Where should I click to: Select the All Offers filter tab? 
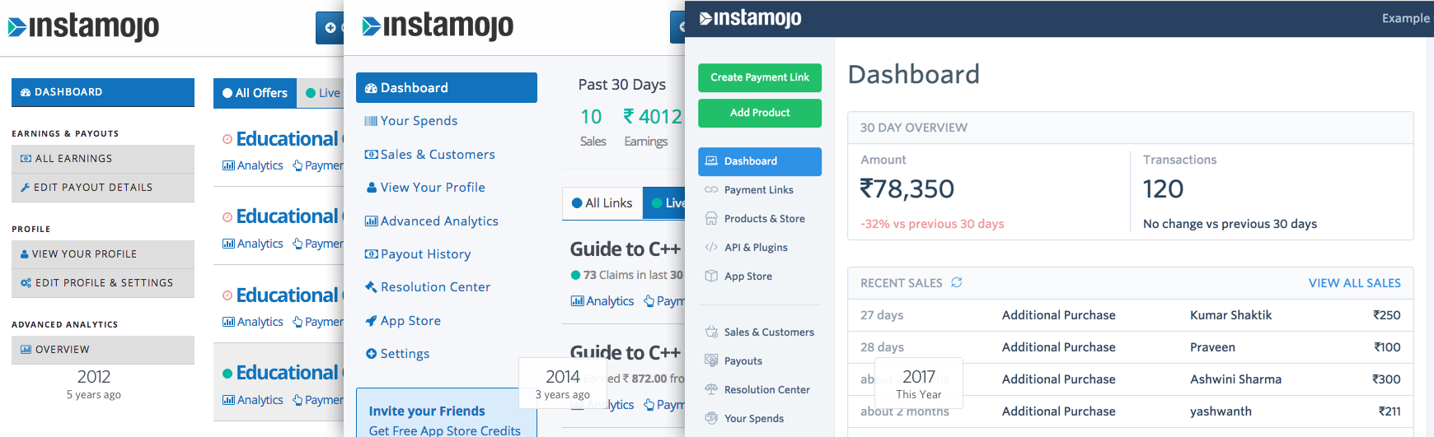pyautogui.click(x=255, y=93)
